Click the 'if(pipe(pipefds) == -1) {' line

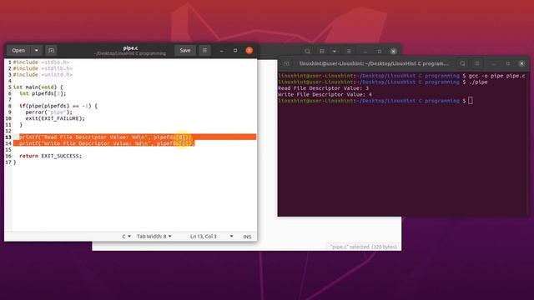click(58, 106)
